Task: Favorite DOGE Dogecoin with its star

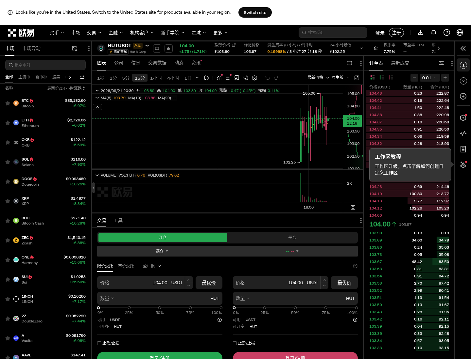Action: (8, 181)
